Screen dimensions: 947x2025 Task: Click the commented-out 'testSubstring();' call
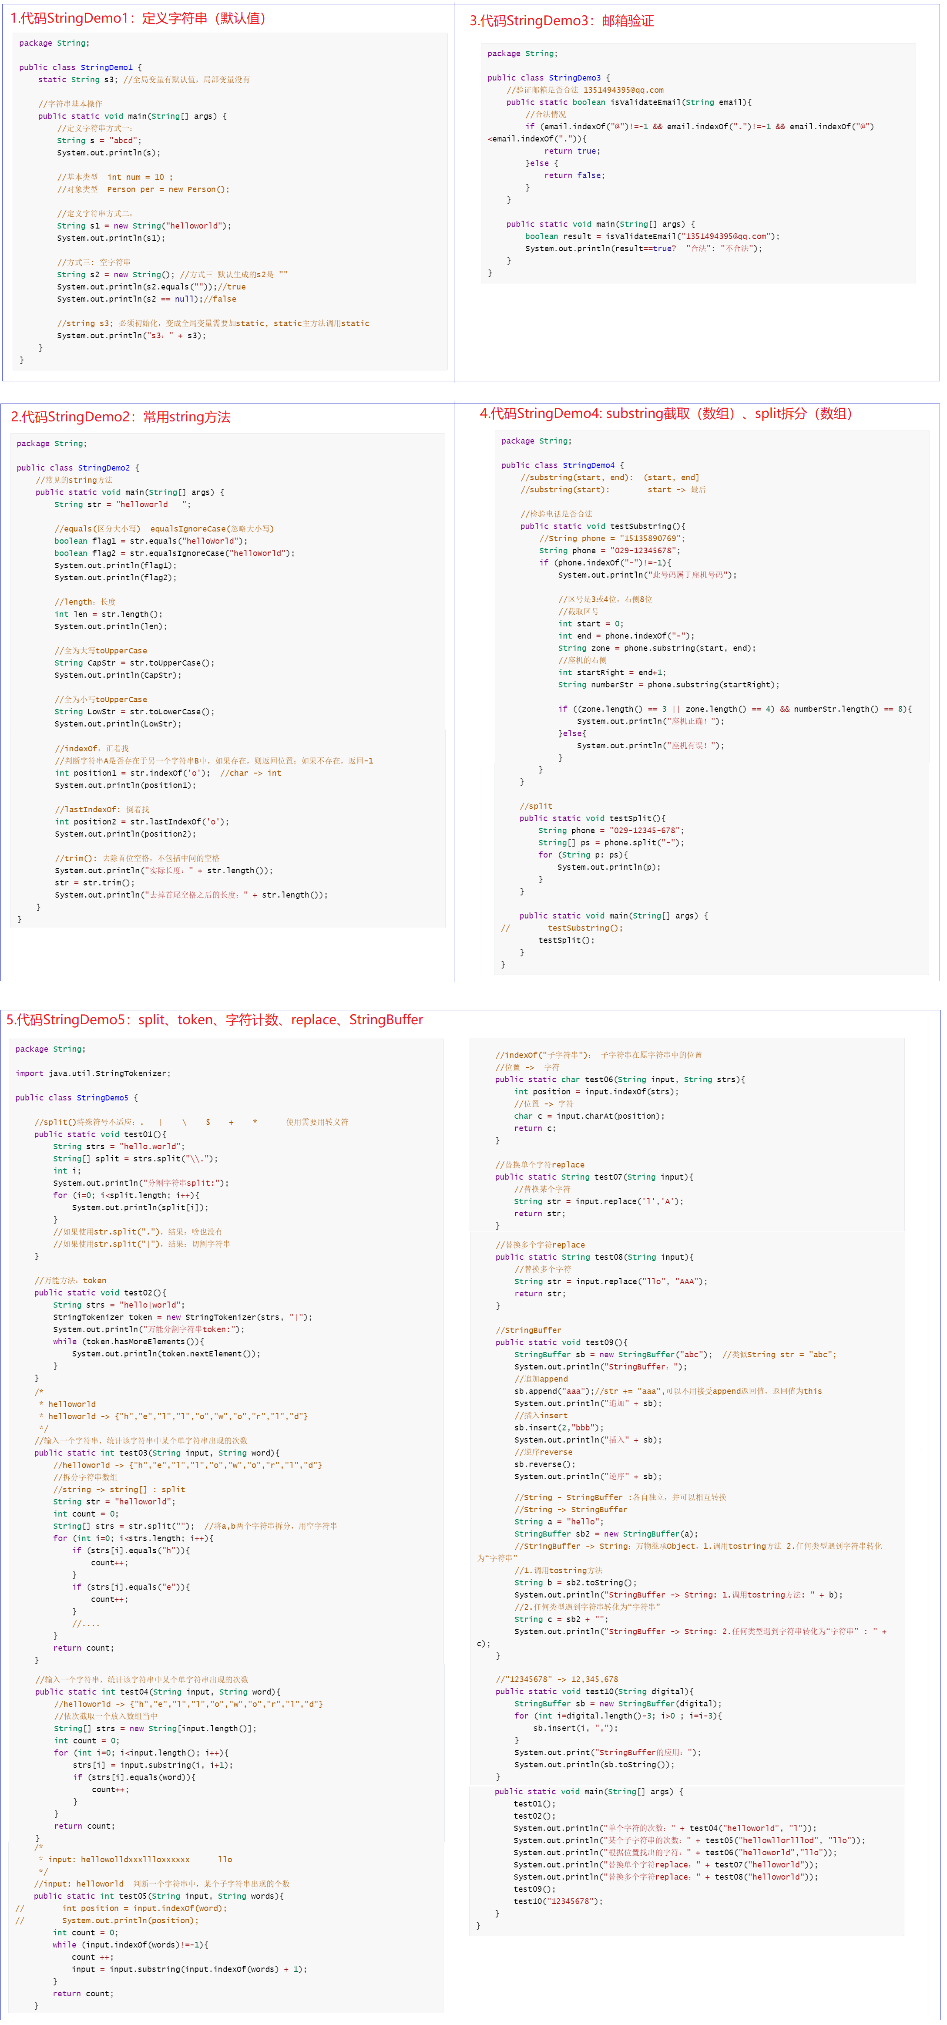pos(585,928)
